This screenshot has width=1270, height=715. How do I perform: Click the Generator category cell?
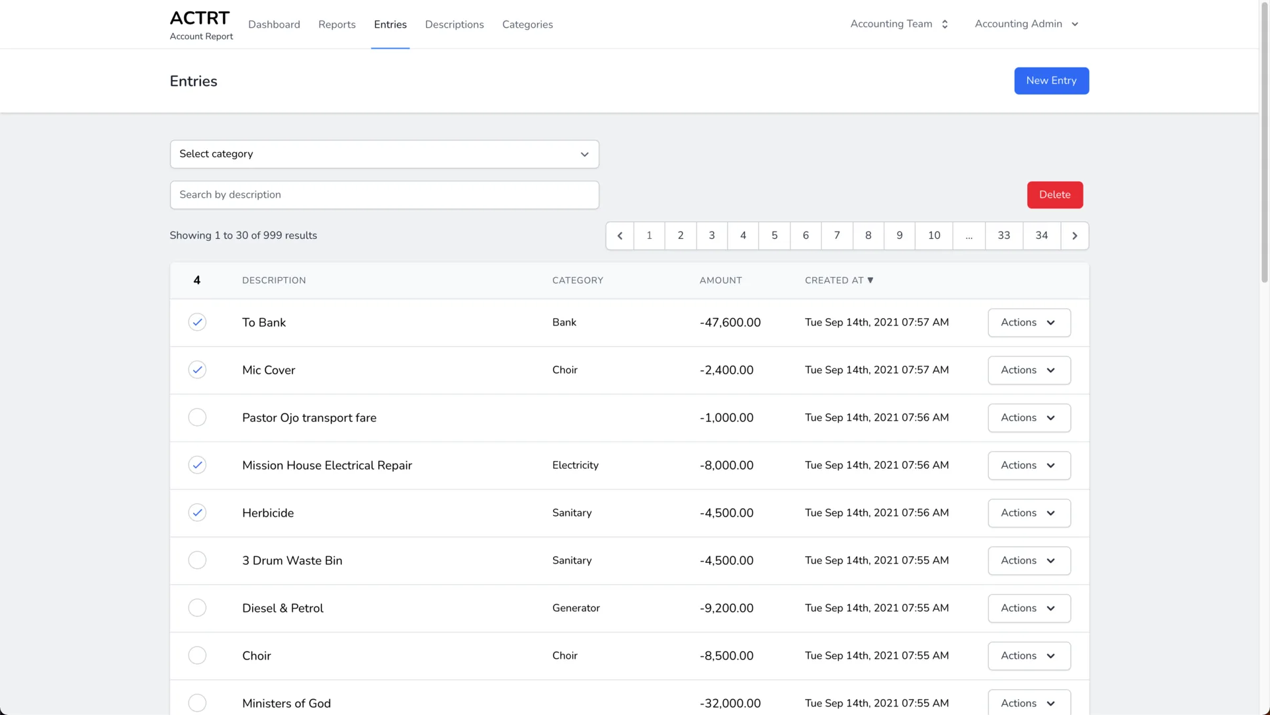[x=576, y=608]
